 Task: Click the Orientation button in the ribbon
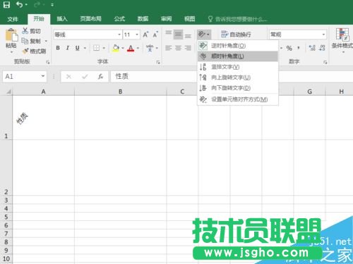pyautogui.click(x=204, y=34)
